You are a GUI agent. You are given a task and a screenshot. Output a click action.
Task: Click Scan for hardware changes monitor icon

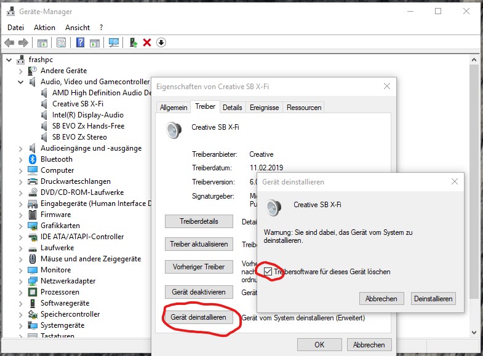tap(114, 42)
